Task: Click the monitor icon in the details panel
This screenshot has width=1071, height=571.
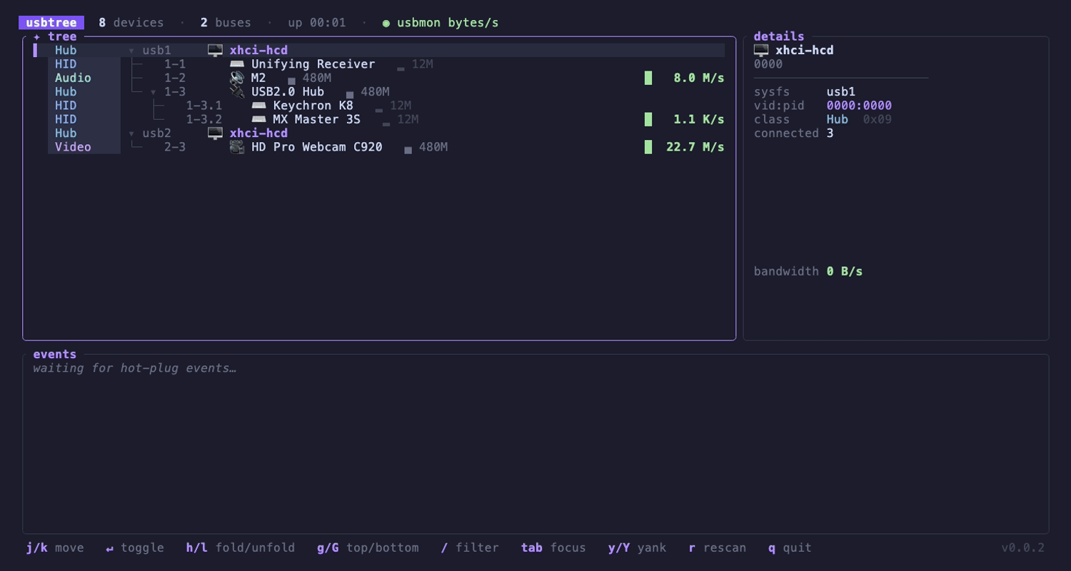Action: pos(761,51)
